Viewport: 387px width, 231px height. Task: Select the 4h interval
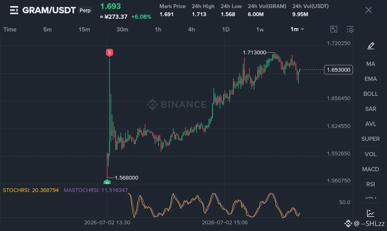coord(191,29)
